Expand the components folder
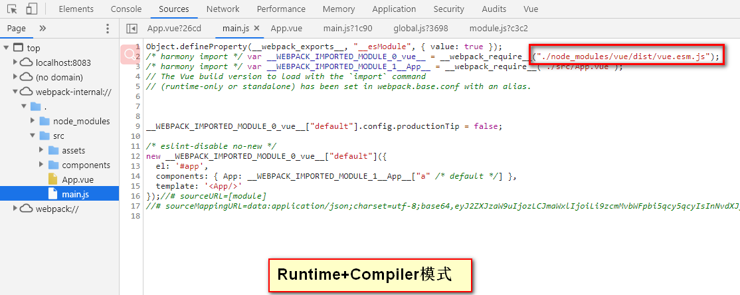The height and width of the screenshot is (295, 740). (x=42, y=165)
